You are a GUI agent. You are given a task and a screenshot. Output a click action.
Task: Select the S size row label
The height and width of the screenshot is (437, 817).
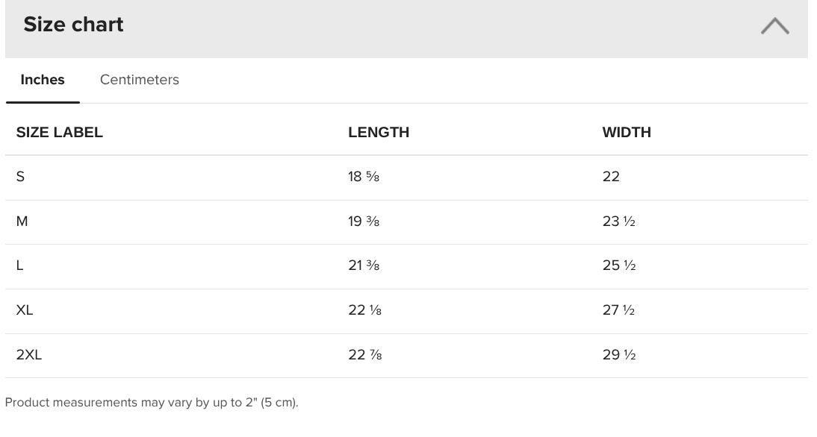coord(20,176)
